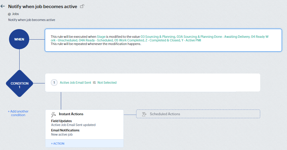The width and height of the screenshot is (287, 150).
Task: Open the 'New active job' email notification
Action: point(62,134)
